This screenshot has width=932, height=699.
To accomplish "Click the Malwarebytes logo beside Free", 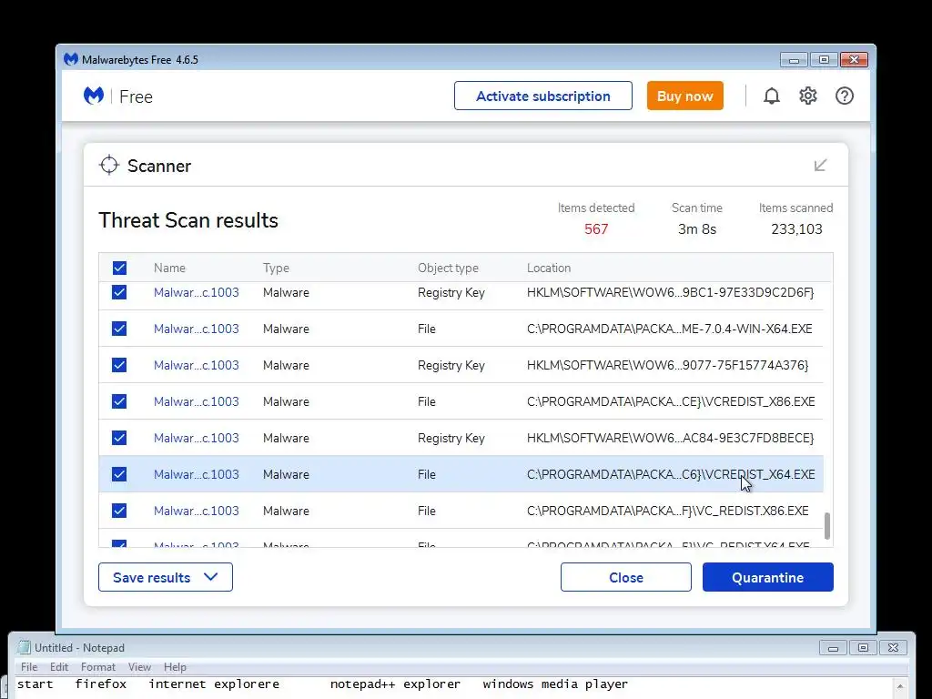I will tap(94, 96).
